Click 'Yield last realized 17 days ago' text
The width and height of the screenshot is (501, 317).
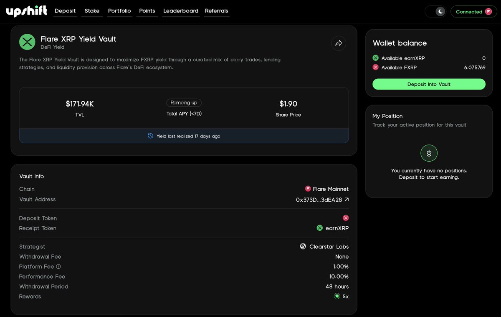188,136
